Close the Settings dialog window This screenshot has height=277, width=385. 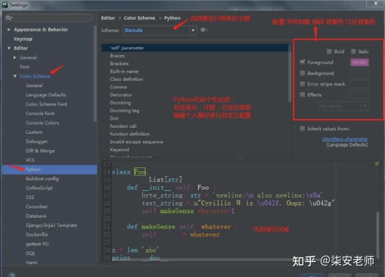click(x=378, y=5)
